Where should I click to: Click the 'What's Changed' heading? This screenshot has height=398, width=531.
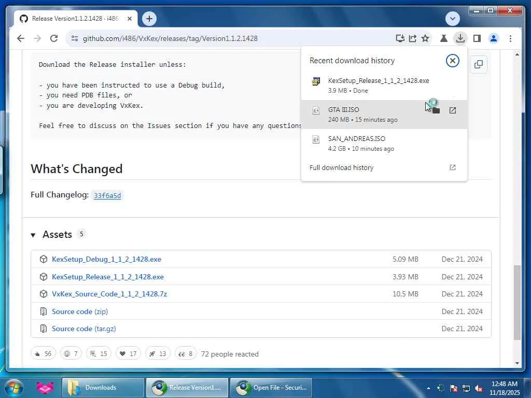(x=77, y=169)
